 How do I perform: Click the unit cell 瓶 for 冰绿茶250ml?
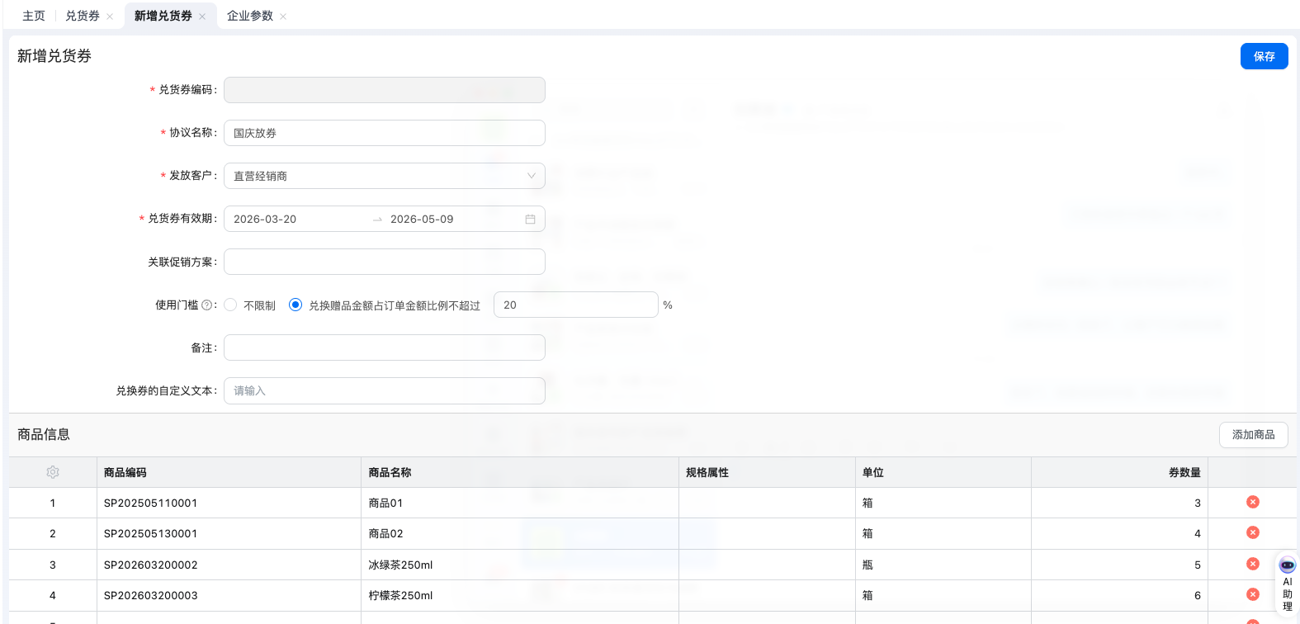(943, 565)
